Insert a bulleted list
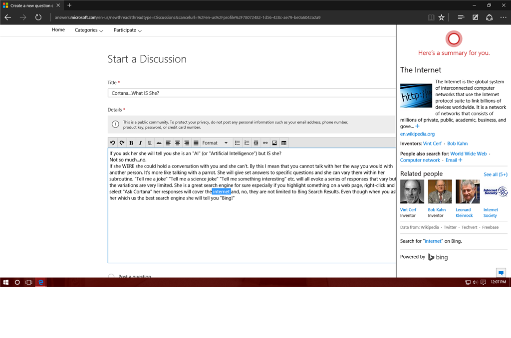This screenshot has width=511, height=338. (238, 143)
